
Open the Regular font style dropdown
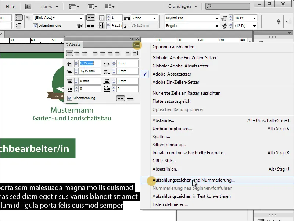pyautogui.click(x=217, y=26)
